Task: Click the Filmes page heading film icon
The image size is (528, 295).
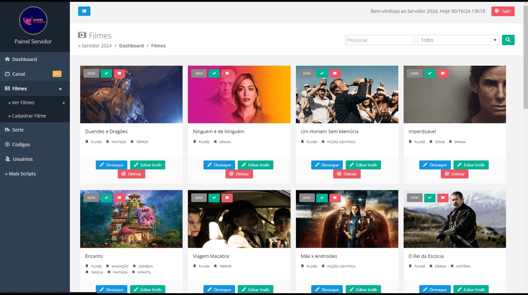Action: click(82, 35)
